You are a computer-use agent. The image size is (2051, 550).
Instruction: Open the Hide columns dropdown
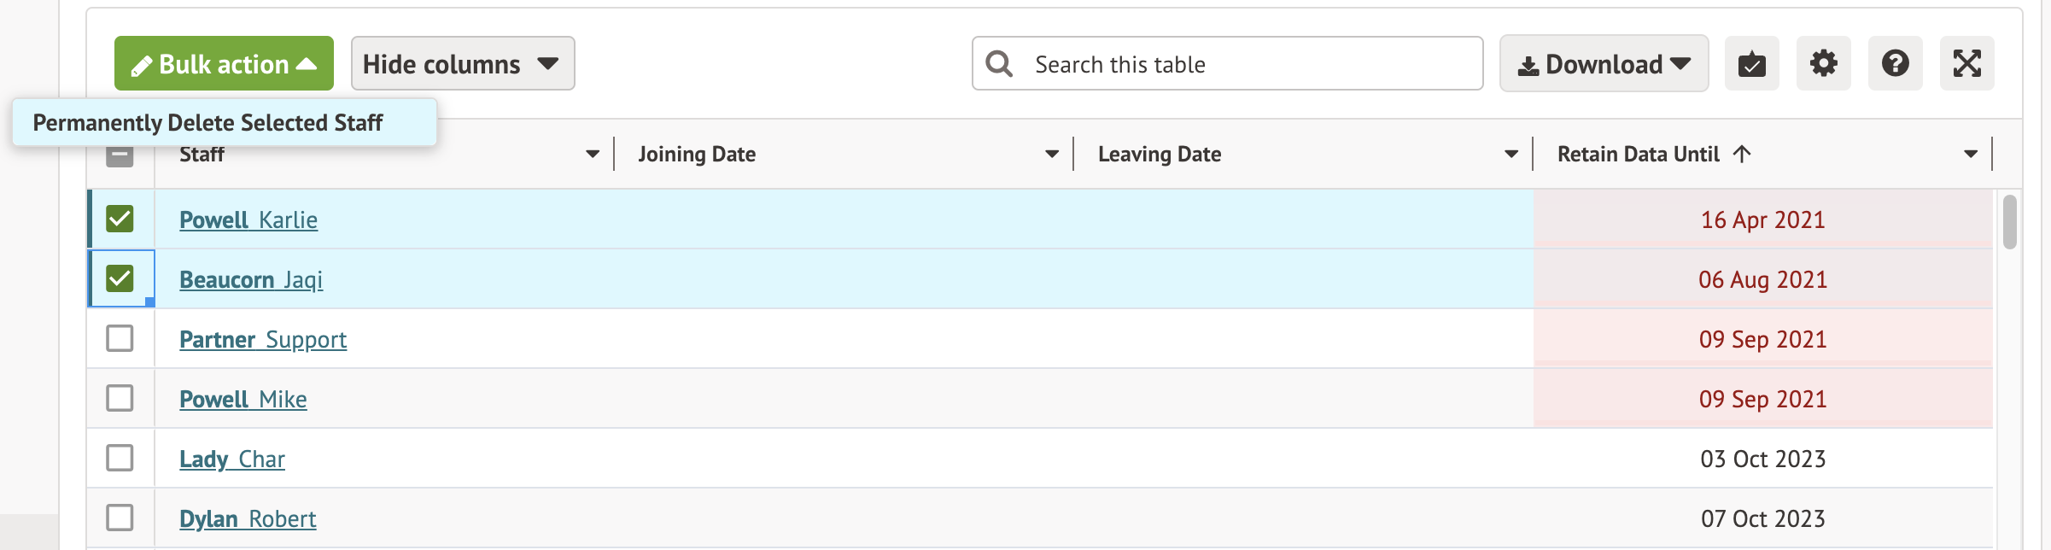(x=462, y=64)
